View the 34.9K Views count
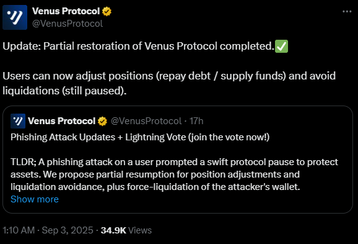Screen dimensions: 358x244 pos(126,230)
